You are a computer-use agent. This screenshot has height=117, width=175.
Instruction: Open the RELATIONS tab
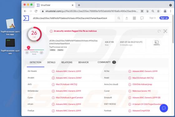click(x=67, y=62)
